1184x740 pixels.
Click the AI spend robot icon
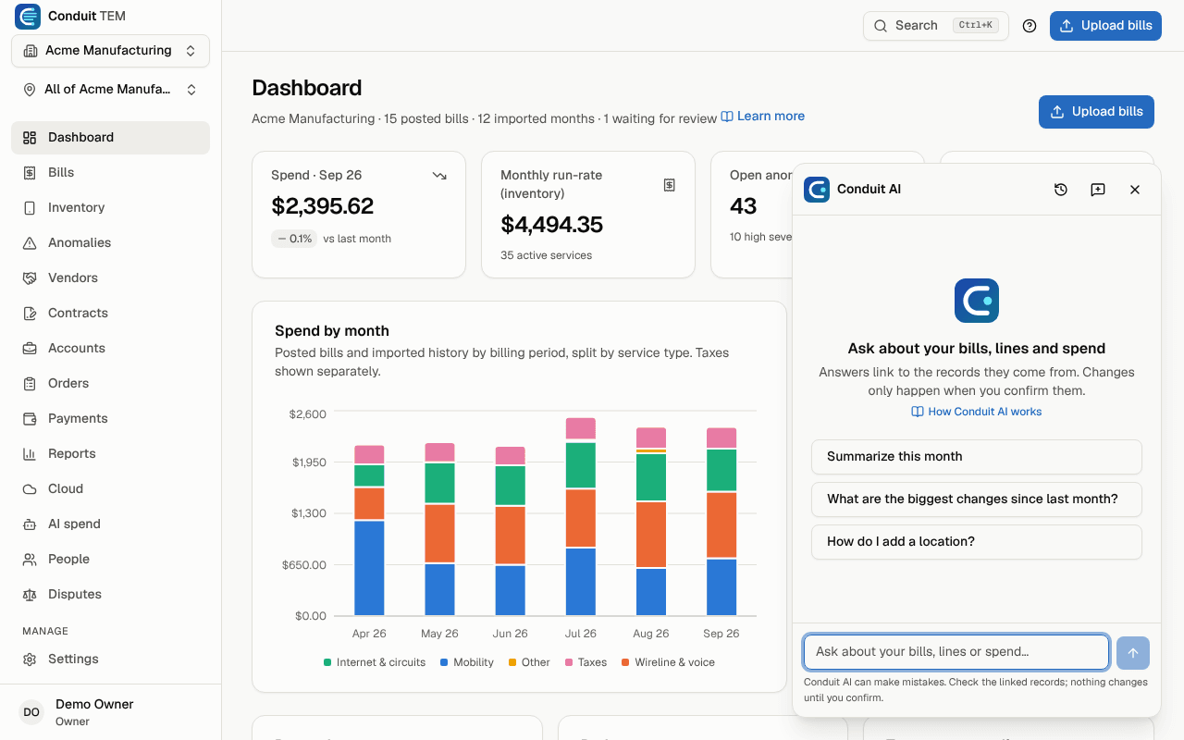[x=30, y=524]
